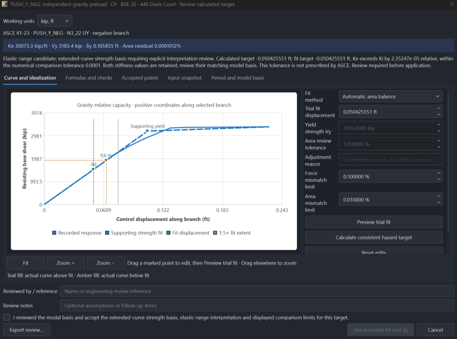Toggle Recorded response legend swatch
The image size is (457, 339).
coord(54,233)
